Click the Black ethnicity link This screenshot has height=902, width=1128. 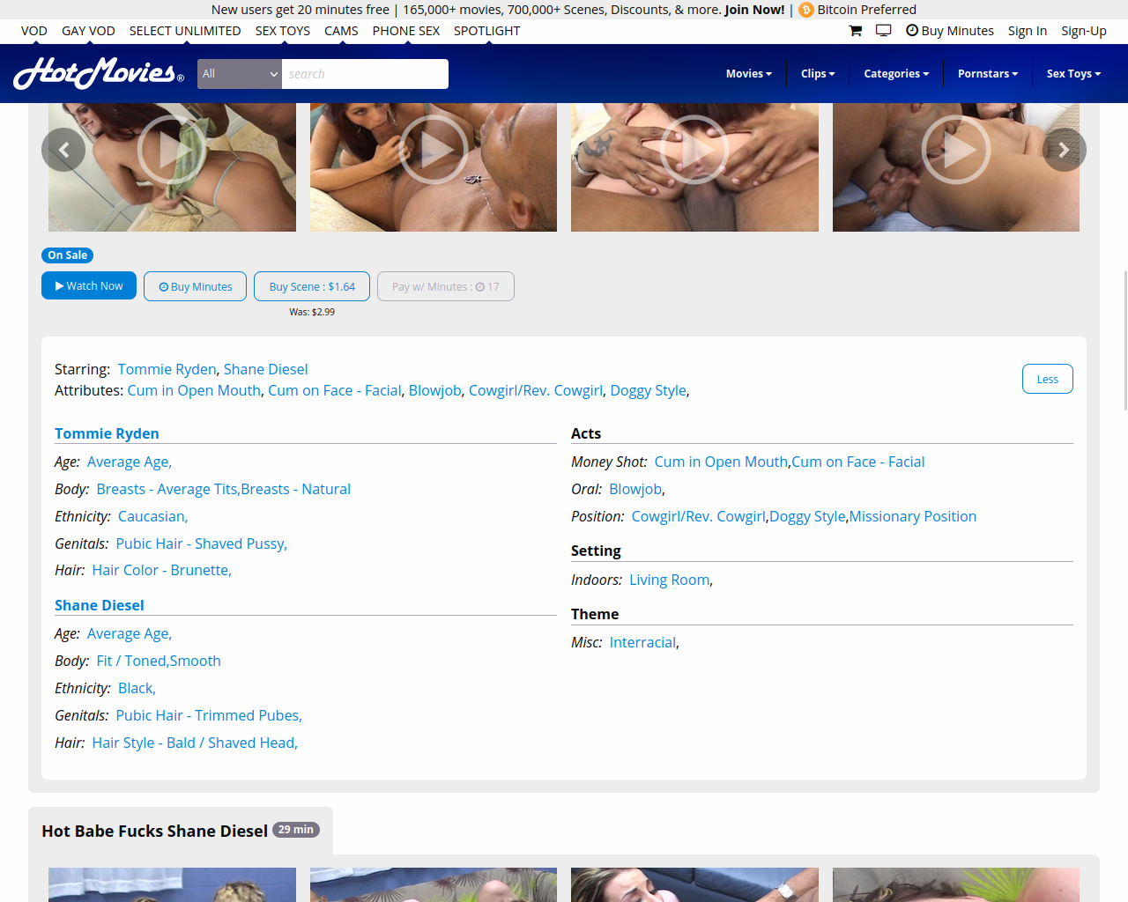(x=136, y=688)
